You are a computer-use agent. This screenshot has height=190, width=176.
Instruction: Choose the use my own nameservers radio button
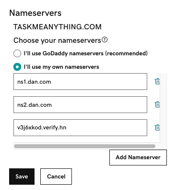17,67
